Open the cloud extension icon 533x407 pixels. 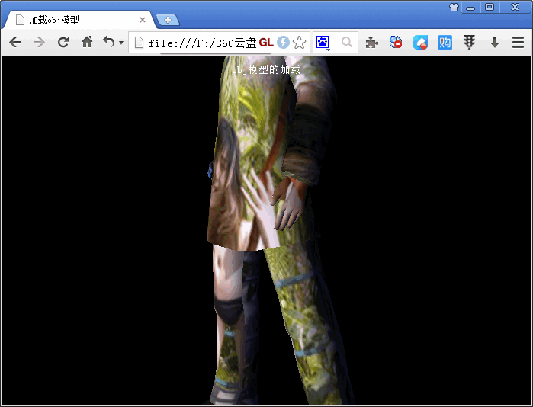point(420,43)
